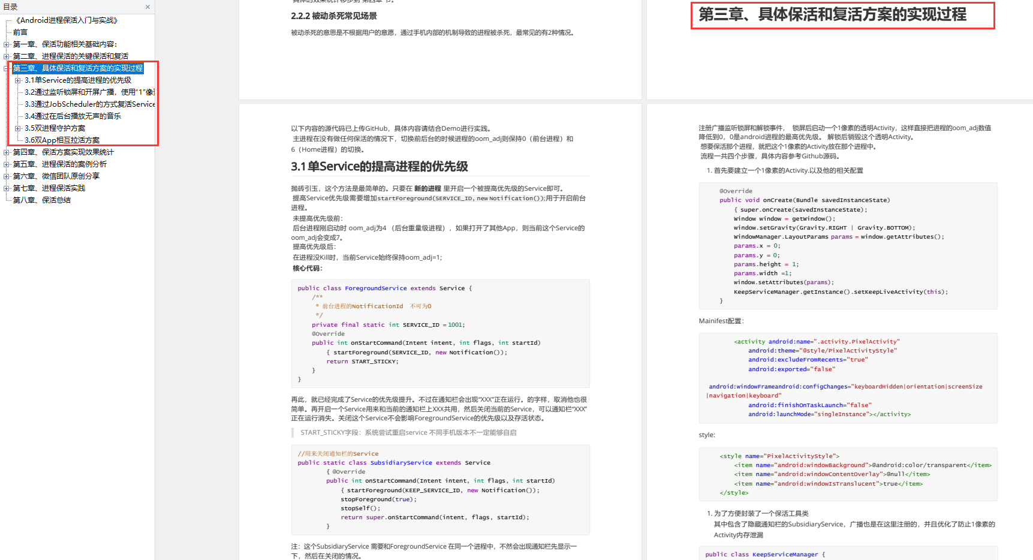Expand the 第一章 chapter node

[7, 44]
